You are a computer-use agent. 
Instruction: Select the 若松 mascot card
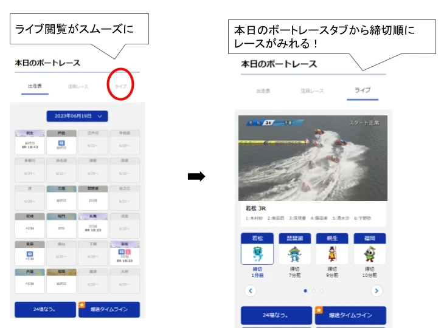click(257, 248)
